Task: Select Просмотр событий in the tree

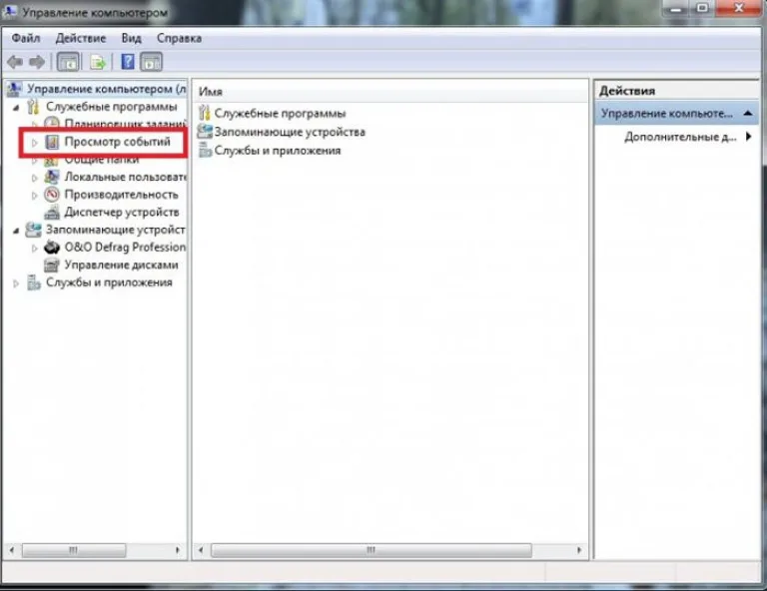Action: pos(118,142)
